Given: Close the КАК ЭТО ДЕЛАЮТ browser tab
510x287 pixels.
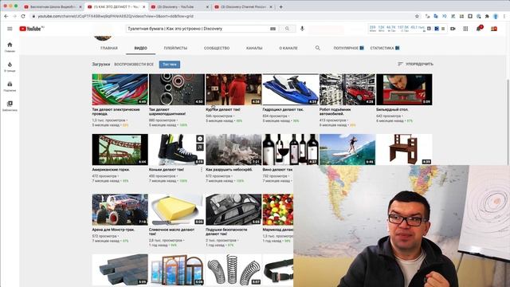Looking at the screenshot, I should [x=143, y=6].
